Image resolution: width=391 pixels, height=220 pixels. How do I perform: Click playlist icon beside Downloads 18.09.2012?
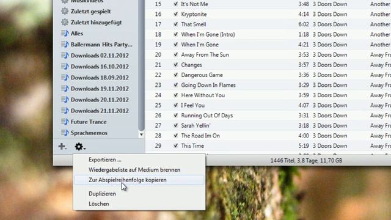(65, 78)
